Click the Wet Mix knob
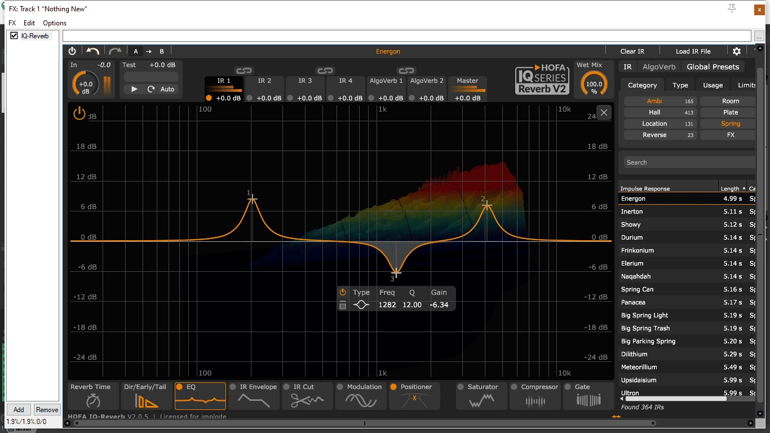Screen dimensions: 770x433 click(x=594, y=85)
